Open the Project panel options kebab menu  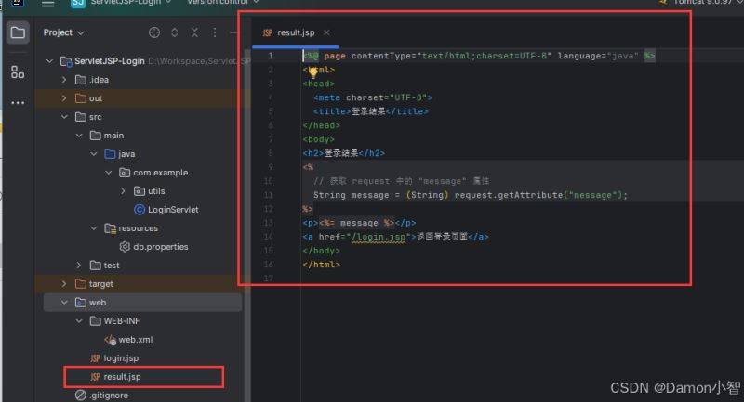point(216,32)
